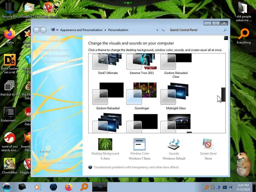The height and width of the screenshot is (192, 256).
Task: Open Desktop Background S-Aero settings
Action: coord(105,149)
